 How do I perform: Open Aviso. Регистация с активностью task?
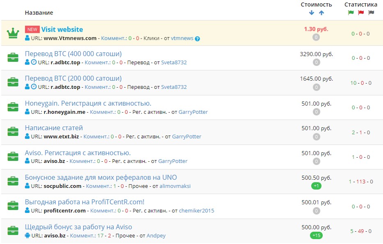(x=78, y=153)
